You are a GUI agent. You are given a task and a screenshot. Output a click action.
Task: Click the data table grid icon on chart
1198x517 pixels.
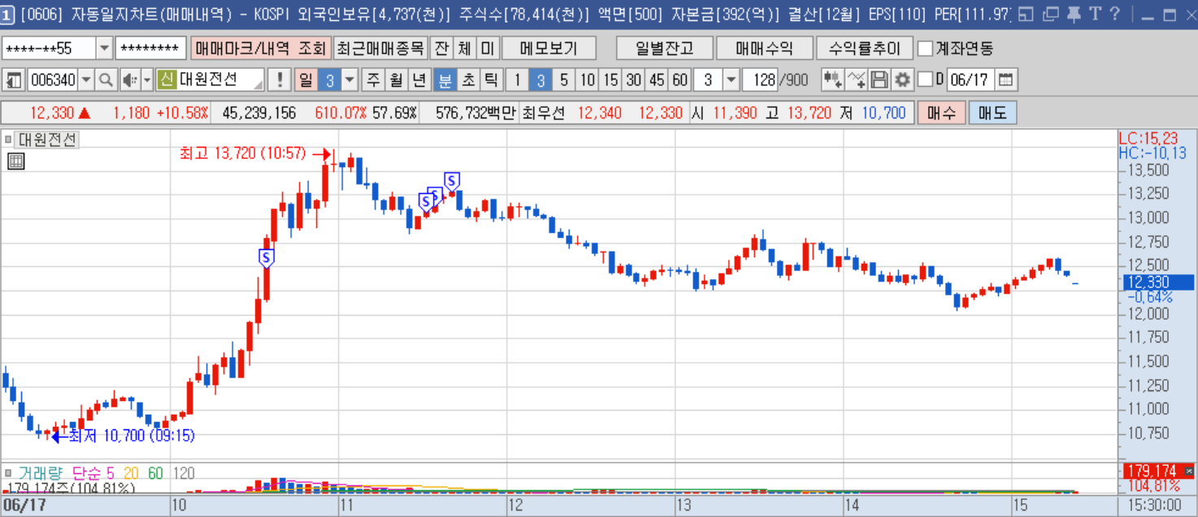pyautogui.click(x=16, y=161)
